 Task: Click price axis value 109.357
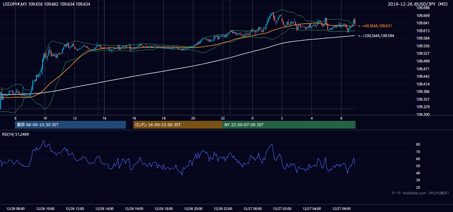423,99
